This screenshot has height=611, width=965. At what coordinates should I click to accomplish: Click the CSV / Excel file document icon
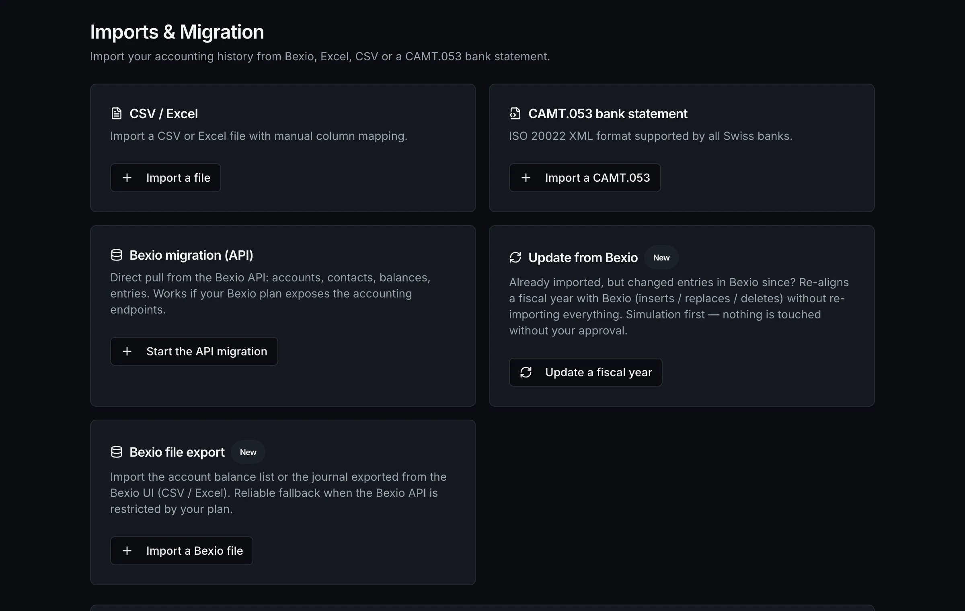pos(116,114)
